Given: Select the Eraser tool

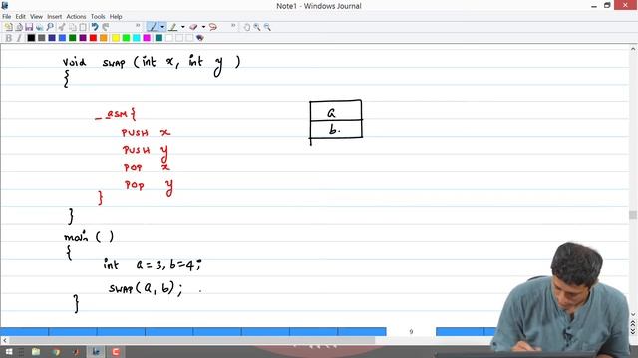Looking at the screenshot, I should 193,27.
